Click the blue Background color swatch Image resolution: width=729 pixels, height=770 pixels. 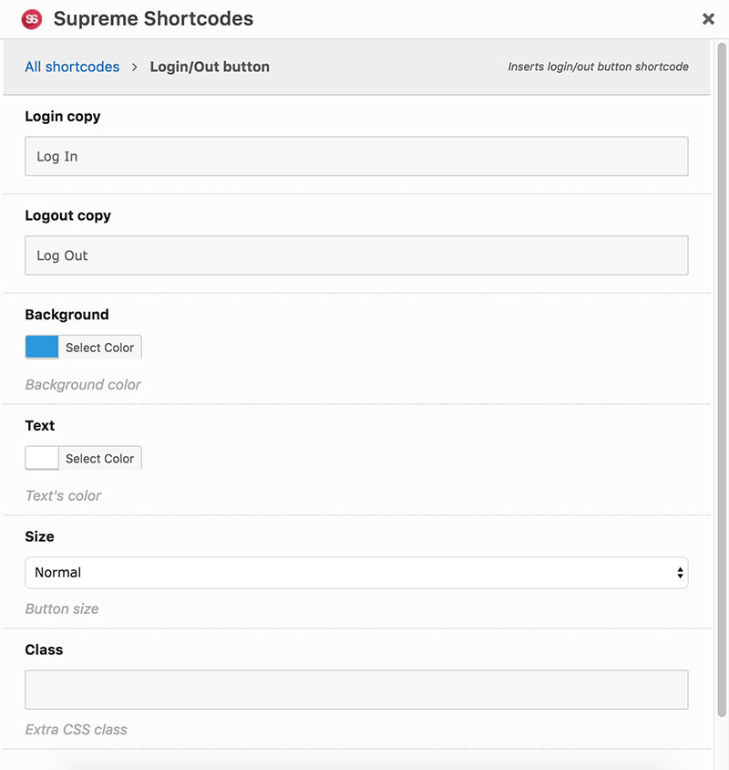[42, 348]
